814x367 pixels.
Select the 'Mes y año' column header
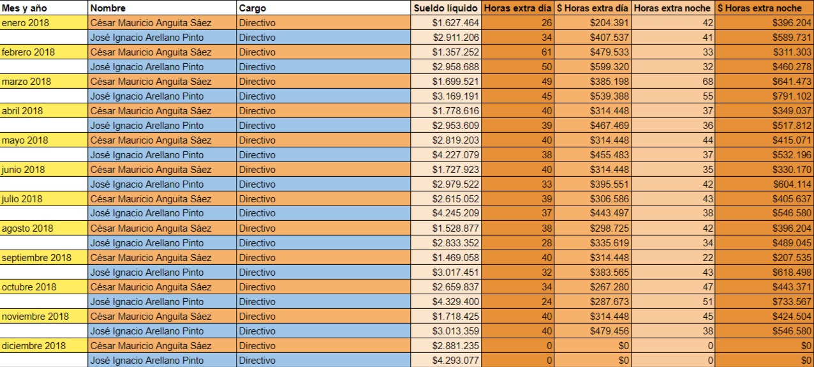pyautogui.click(x=44, y=8)
